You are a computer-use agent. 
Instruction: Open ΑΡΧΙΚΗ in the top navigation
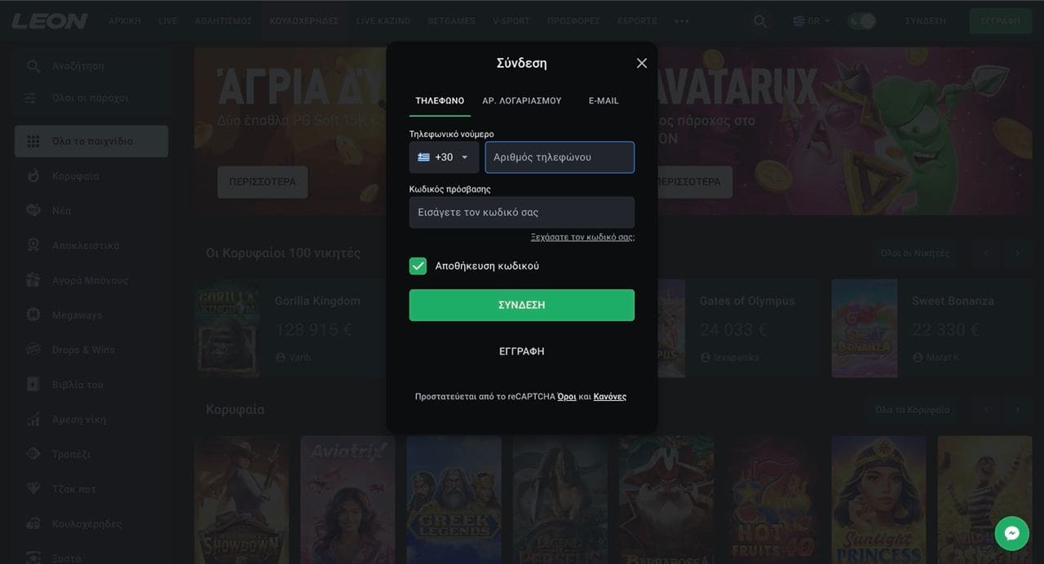click(x=125, y=21)
